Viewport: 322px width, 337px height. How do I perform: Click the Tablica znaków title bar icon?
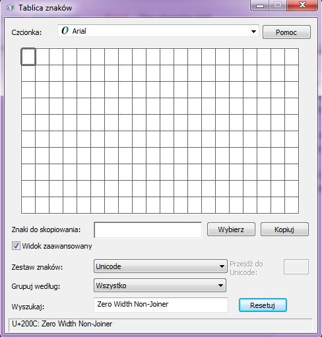pos(10,8)
